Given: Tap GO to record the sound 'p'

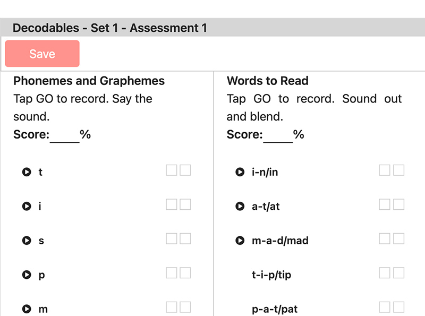Looking at the screenshot, I should coord(25,275).
